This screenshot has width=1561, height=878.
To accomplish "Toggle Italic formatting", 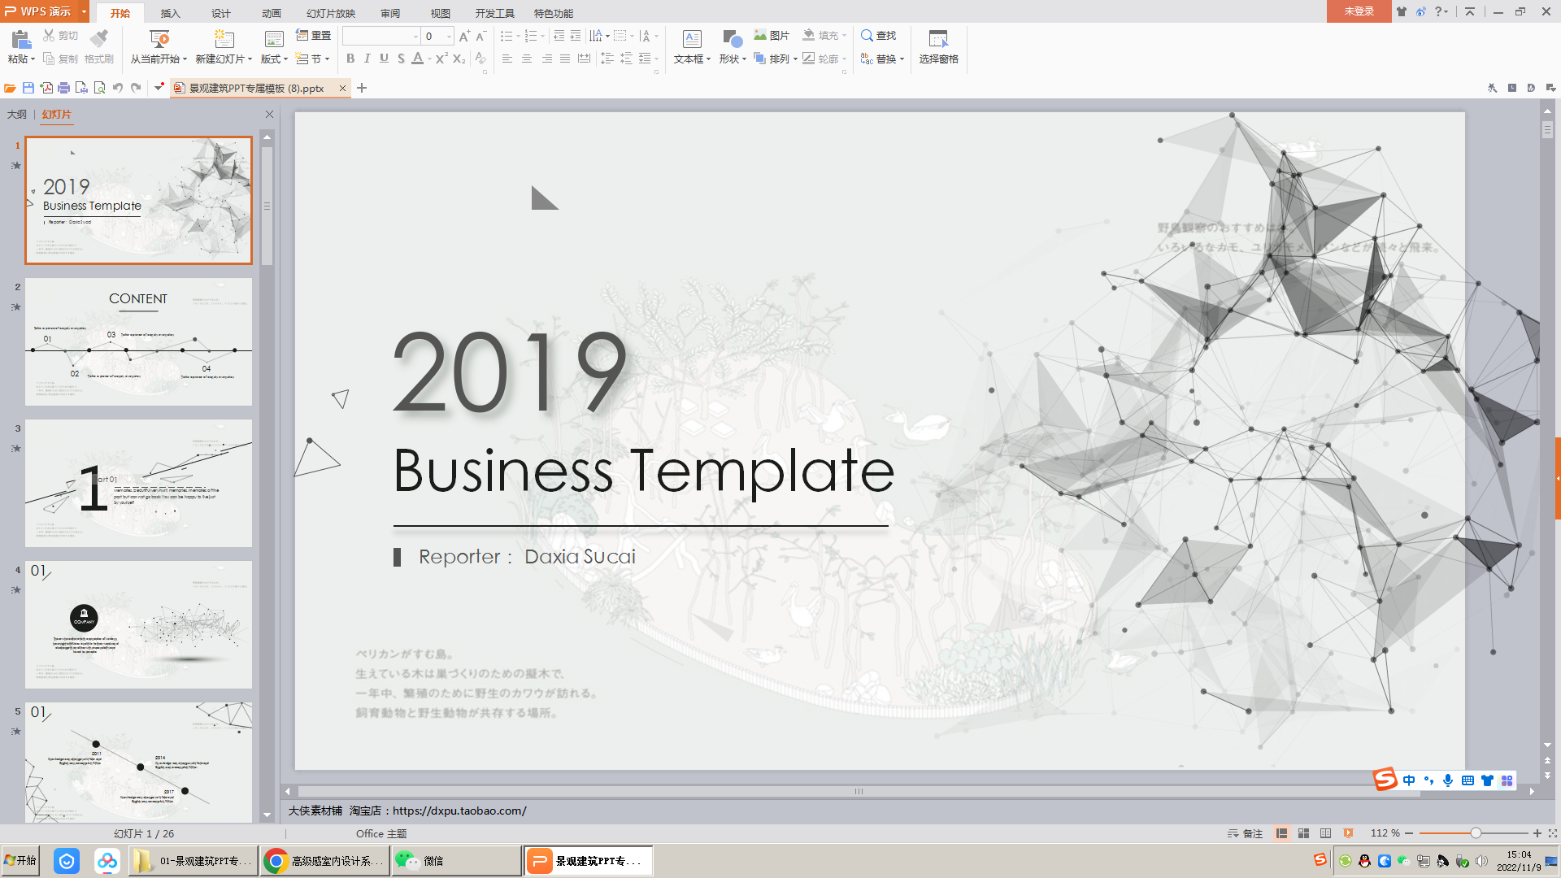I will point(367,59).
